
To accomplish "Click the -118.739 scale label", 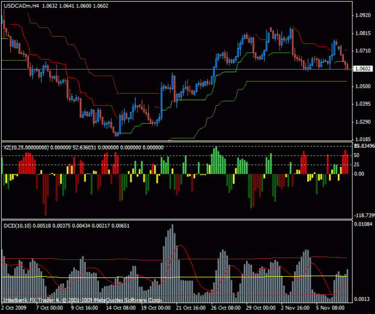I will [x=364, y=216].
